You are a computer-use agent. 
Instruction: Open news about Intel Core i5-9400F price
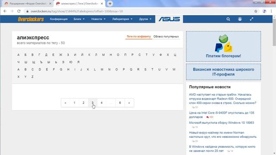[x=222, y=115]
